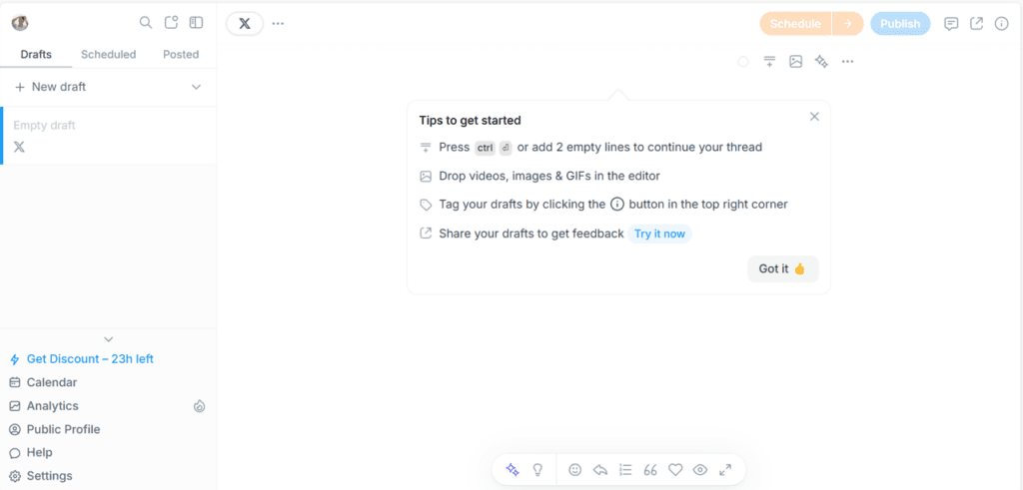Click the Try it now link
The height and width of the screenshot is (490, 1023).
(x=659, y=234)
